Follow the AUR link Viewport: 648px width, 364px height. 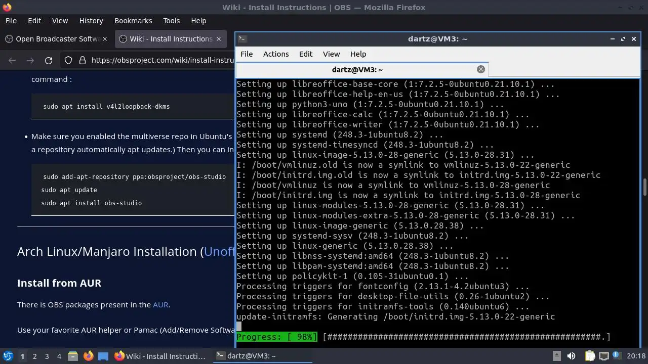(x=160, y=304)
